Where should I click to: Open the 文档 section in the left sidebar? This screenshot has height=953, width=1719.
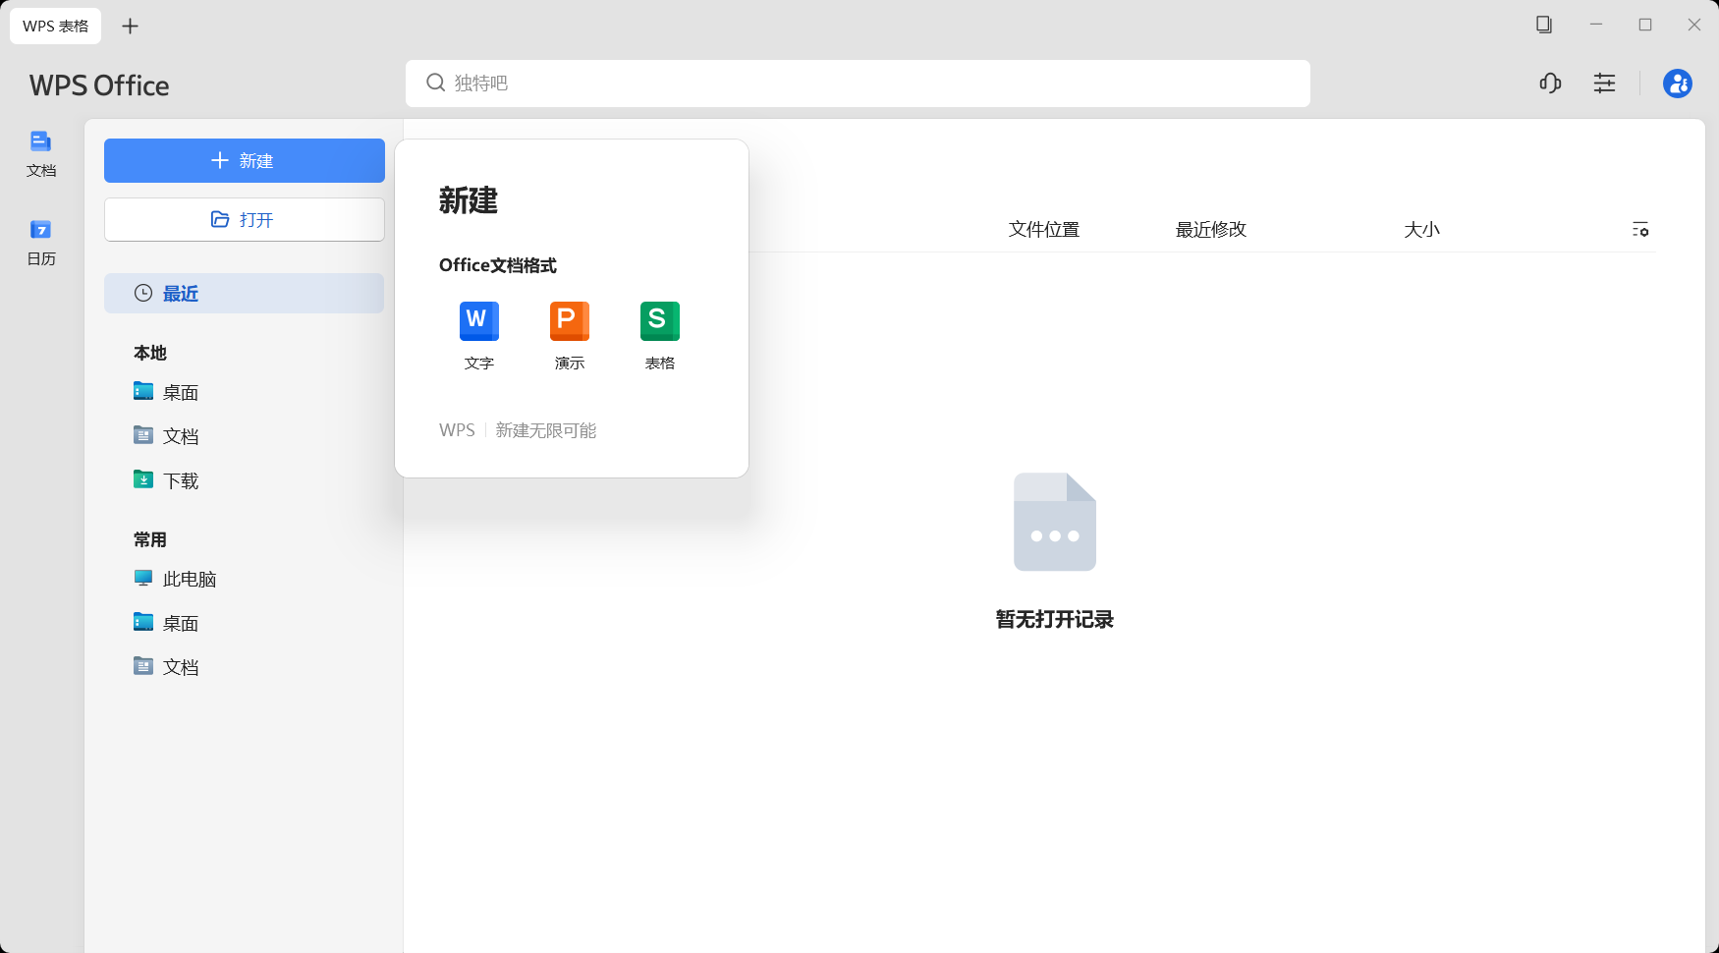(40, 155)
